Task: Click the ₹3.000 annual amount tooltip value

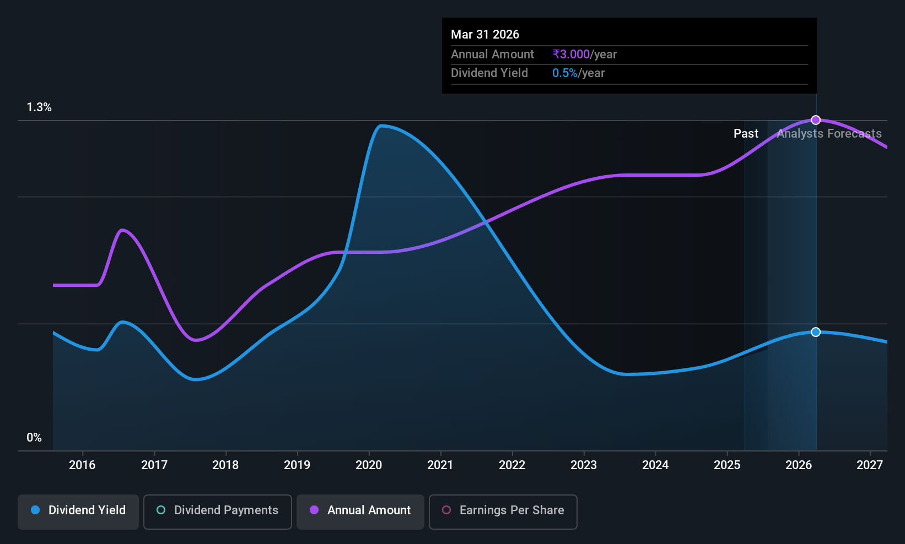Action: pos(571,54)
